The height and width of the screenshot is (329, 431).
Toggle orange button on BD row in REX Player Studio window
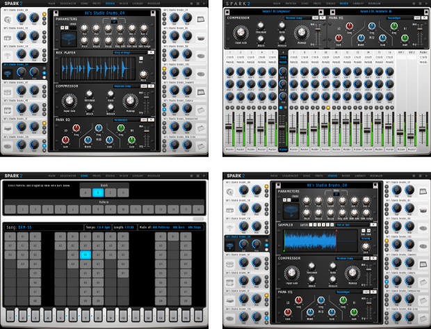click(x=44, y=14)
